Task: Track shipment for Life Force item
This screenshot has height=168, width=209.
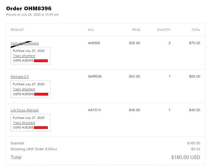Action: pos(24,123)
